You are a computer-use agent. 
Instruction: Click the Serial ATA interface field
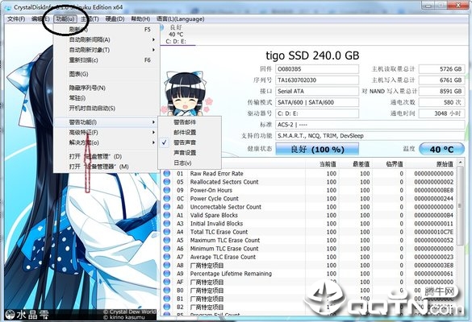click(317, 91)
